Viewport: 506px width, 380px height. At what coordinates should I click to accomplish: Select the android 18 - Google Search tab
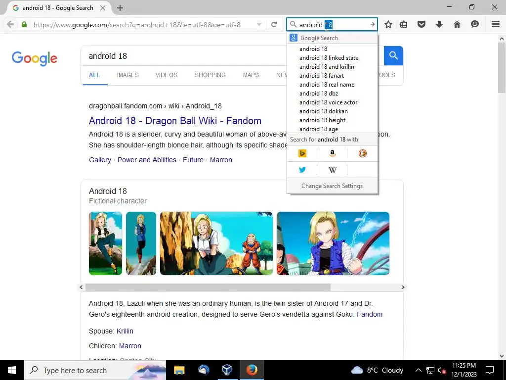(x=57, y=8)
